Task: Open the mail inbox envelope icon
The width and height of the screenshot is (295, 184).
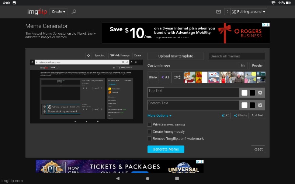Action: click(218, 12)
